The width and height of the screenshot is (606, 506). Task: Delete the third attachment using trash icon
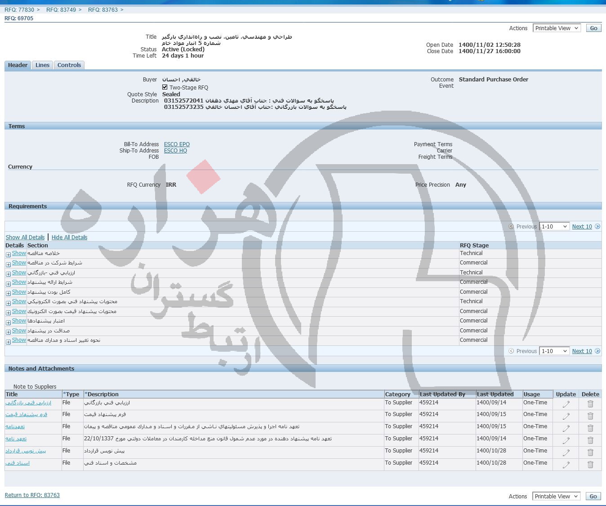pos(590,428)
